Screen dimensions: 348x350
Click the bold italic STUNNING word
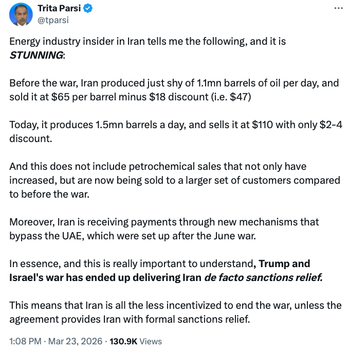36,55
